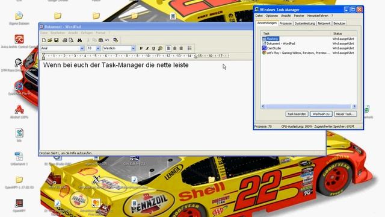The width and height of the screenshot is (385, 217).
Task: Click the Undo arrow icon in WordPad
Action: click(107, 40)
